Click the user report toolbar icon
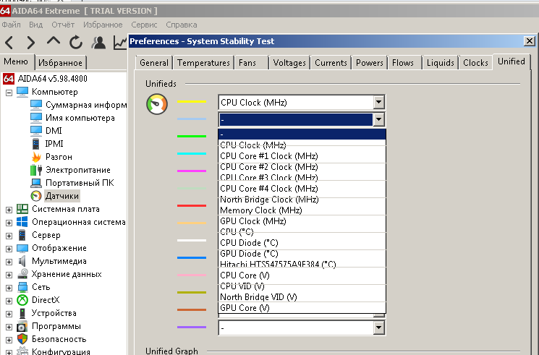The height and width of the screenshot is (355, 539). pyautogui.click(x=98, y=43)
